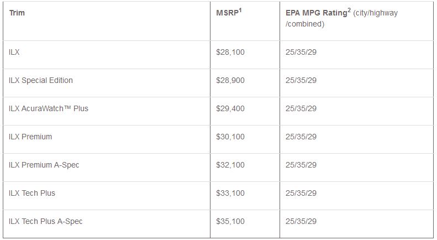Select the $33,100 MSRP cell

tap(230, 193)
